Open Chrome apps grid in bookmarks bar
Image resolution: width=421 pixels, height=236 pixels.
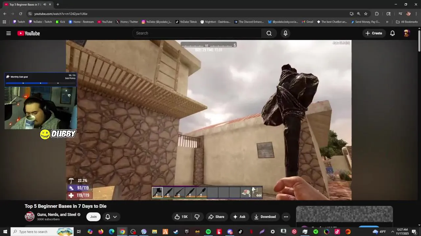(x=4, y=22)
